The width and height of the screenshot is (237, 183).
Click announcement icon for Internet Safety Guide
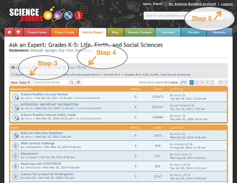coord(16,117)
